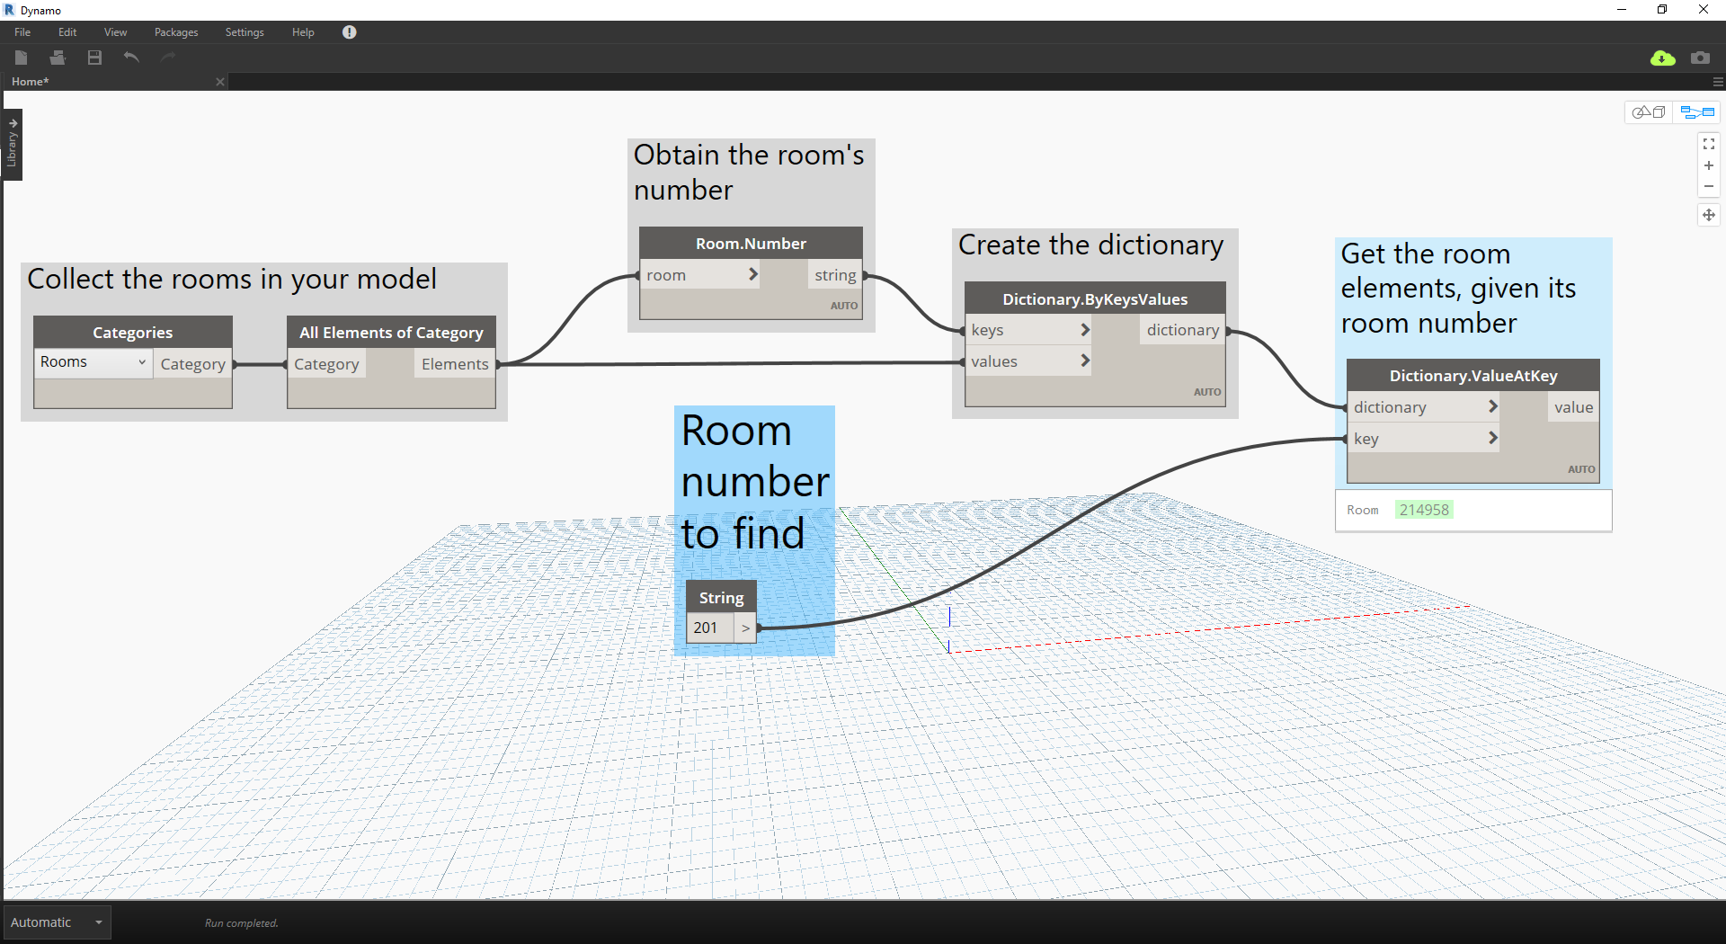Click the String node's 201 input field
Screen dimensions: 1726x944
[709, 628]
